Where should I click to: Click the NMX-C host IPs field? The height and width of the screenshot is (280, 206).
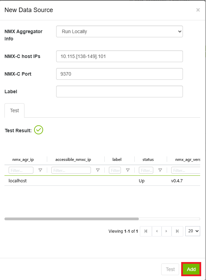[120, 56]
